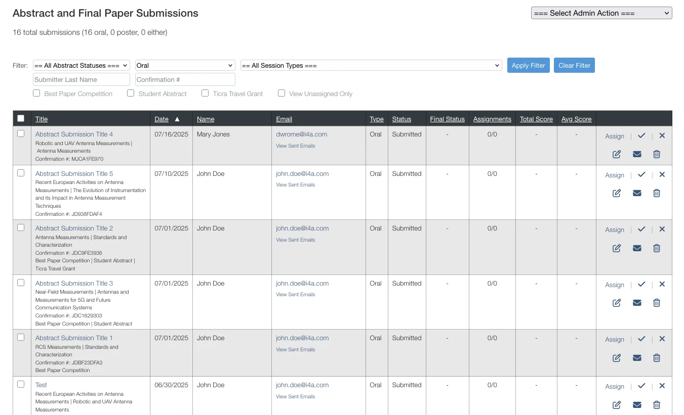Delete "Abstract Submission Title 4" using the trash icon
The width and height of the screenshot is (684, 415).
[x=656, y=154]
